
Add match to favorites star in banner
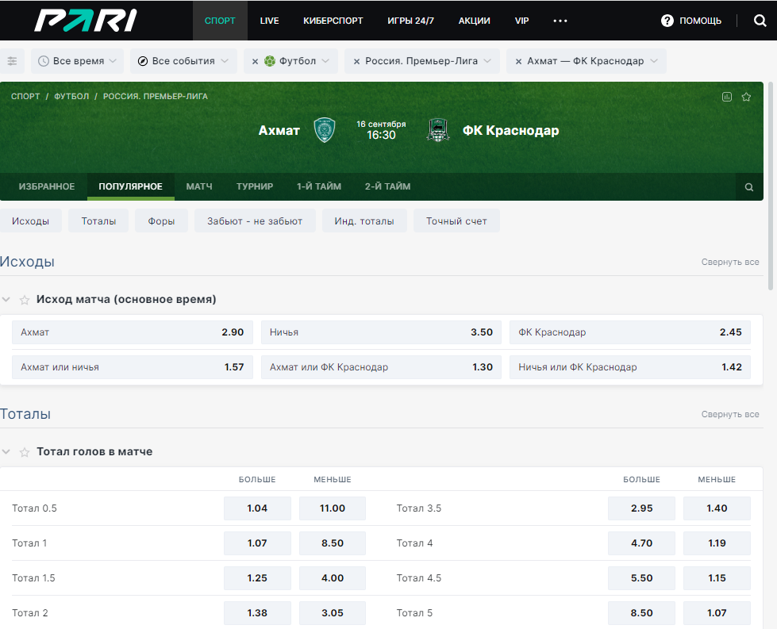tap(746, 97)
